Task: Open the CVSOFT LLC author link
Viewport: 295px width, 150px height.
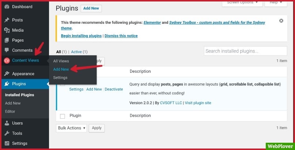Action: tap(171, 103)
